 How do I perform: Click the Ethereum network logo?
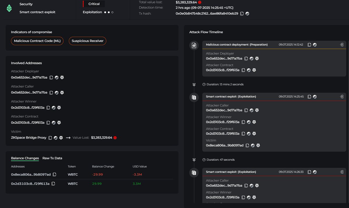tap(9, 8)
